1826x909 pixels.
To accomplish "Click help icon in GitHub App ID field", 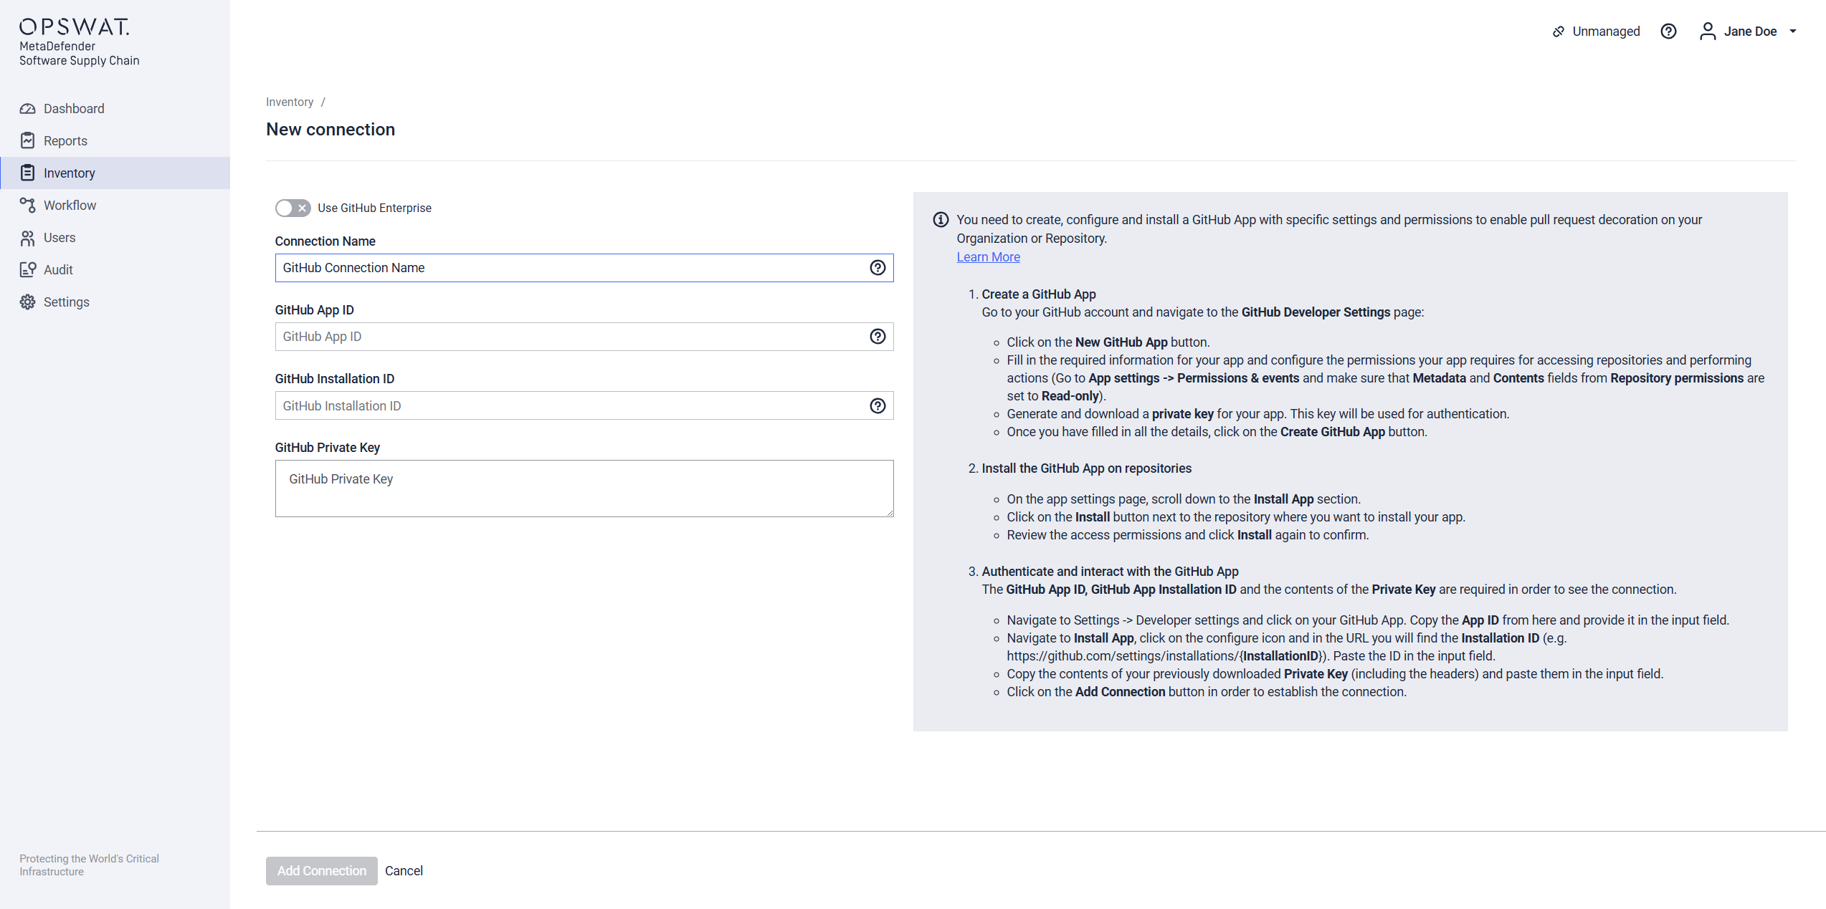I will pyautogui.click(x=878, y=337).
